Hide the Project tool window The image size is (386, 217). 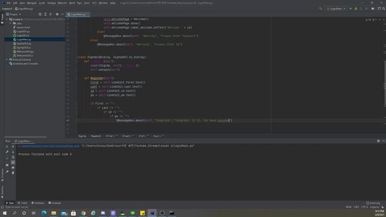tap(62, 14)
